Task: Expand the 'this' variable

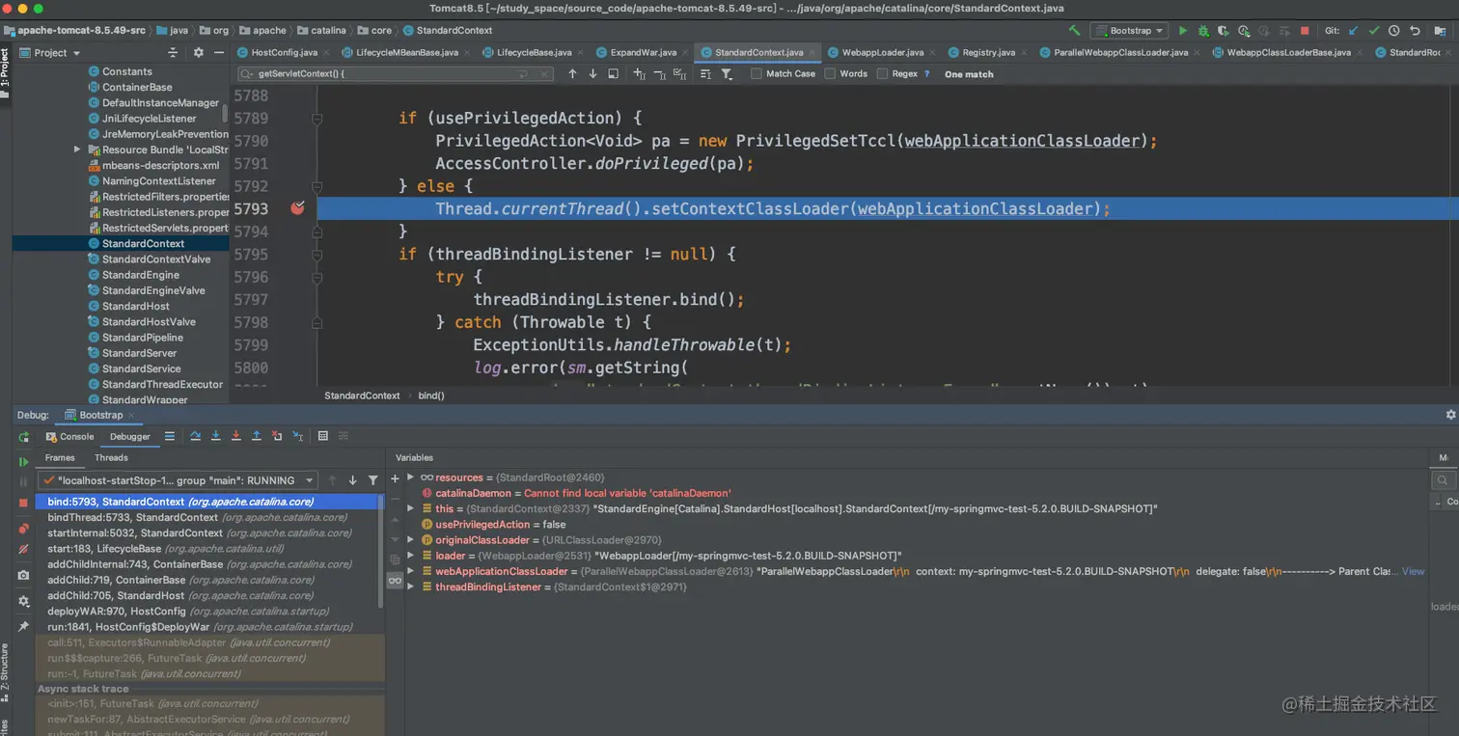Action: tap(410, 508)
